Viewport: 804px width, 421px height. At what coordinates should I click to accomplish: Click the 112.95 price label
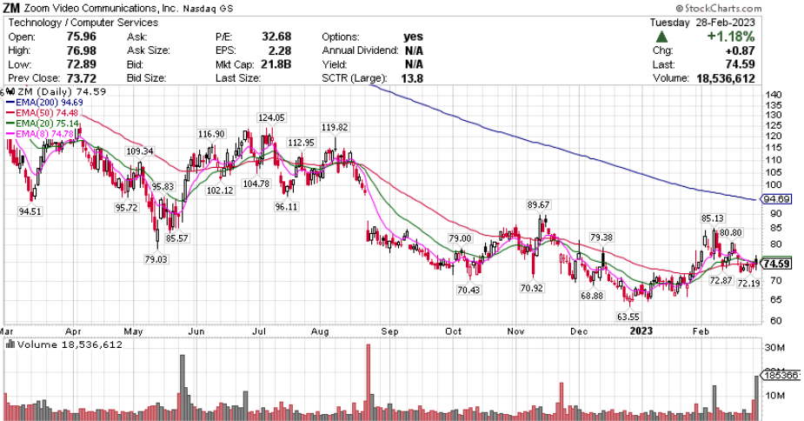301,143
